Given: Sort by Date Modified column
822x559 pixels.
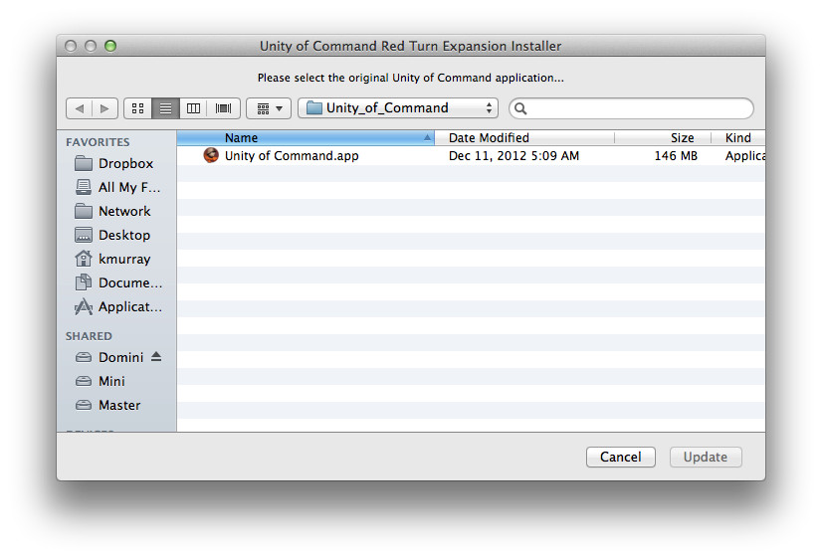Looking at the screenshot, I should click(x=524, y=138).
